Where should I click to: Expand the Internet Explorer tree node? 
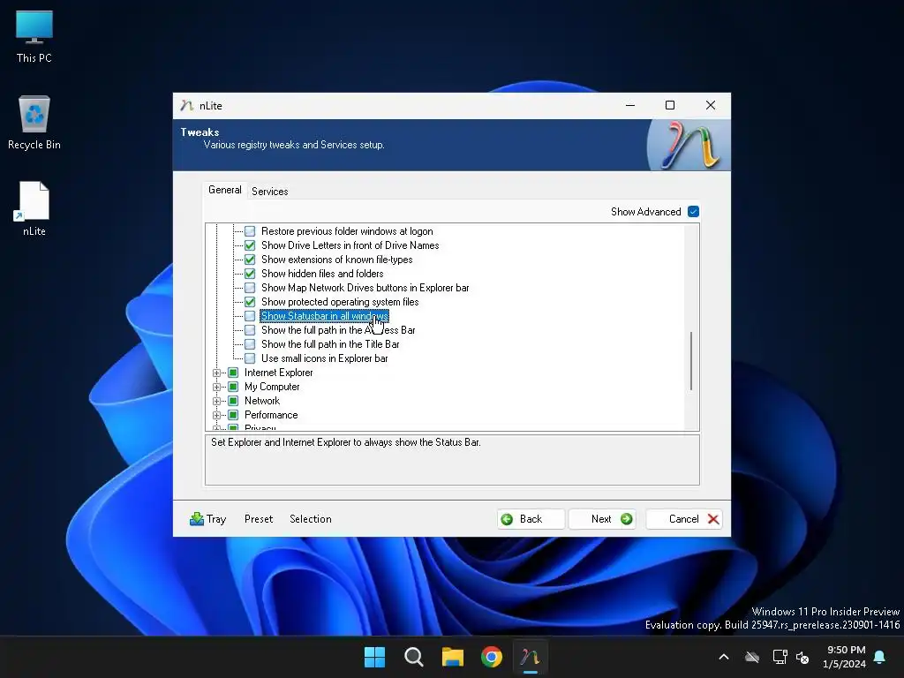click(217, 373)
